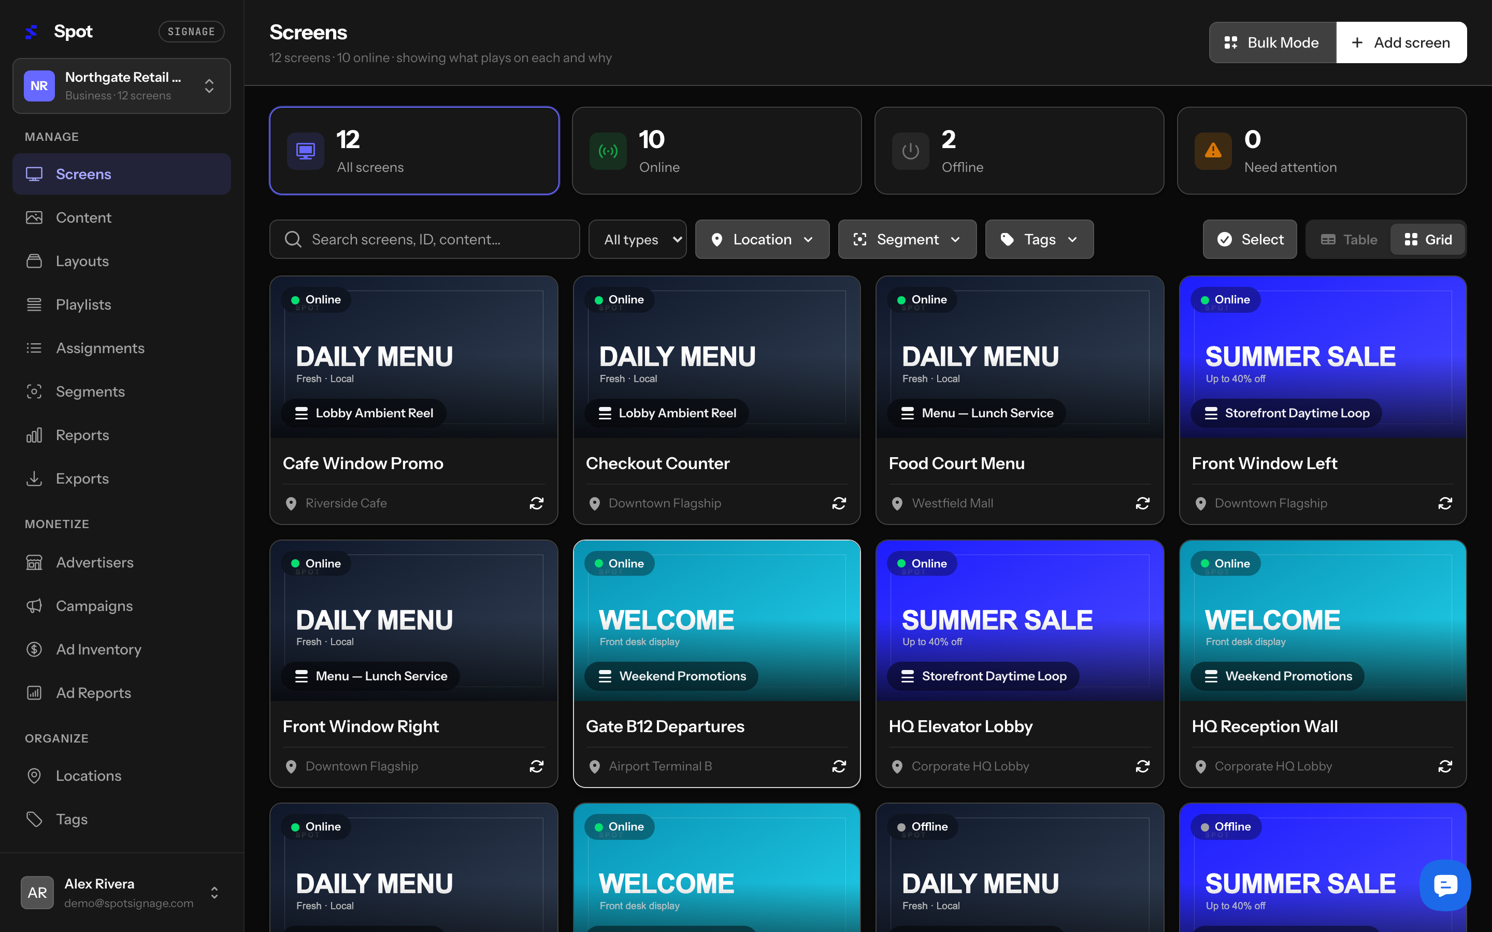Image resolution: width=1492 pixels, height=932 pixels.
Task: Click Lobby Ambient Reel on Cafe Window Promo
Action: [x=364, y=413]
